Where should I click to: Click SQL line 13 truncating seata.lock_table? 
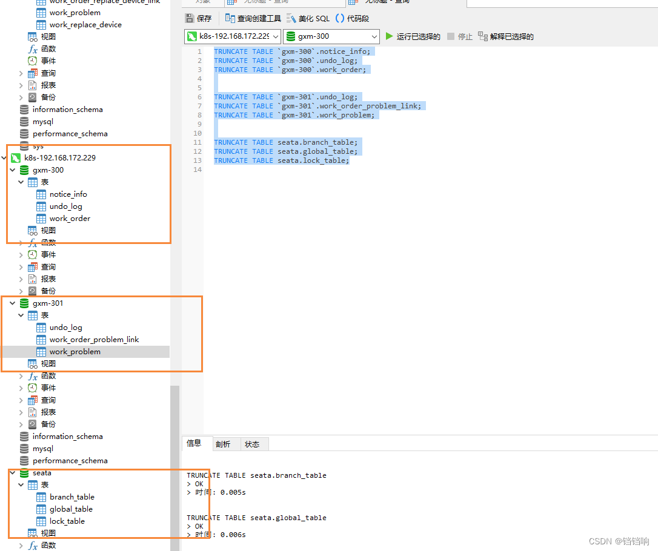[x=281, y=160]
